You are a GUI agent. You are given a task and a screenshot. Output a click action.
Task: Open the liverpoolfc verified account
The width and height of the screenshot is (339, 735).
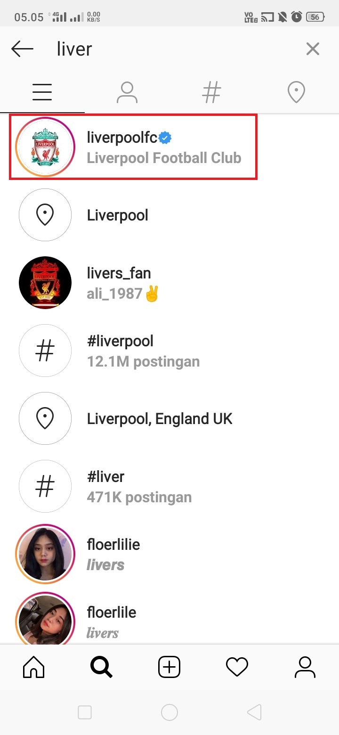[164, 147]
